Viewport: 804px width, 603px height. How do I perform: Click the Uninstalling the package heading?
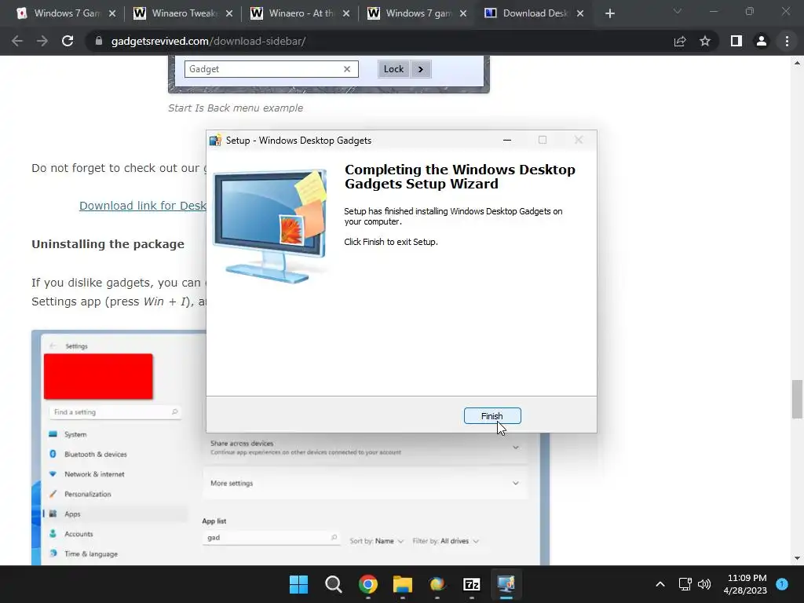click(108, 244)
